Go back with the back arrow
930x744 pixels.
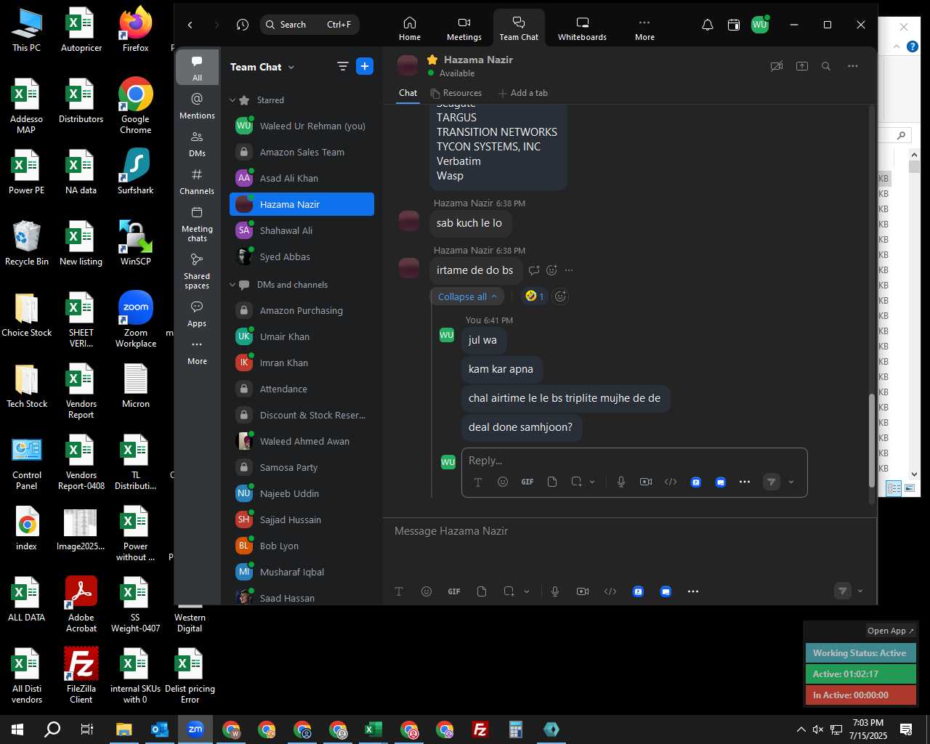(190, 25)
